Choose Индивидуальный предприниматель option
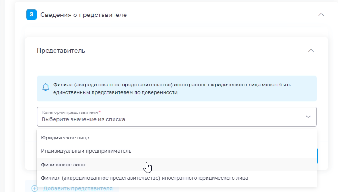 pyautogui.click(x=176, y=151)
